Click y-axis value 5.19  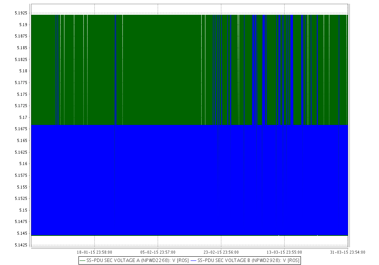[23, 25]
